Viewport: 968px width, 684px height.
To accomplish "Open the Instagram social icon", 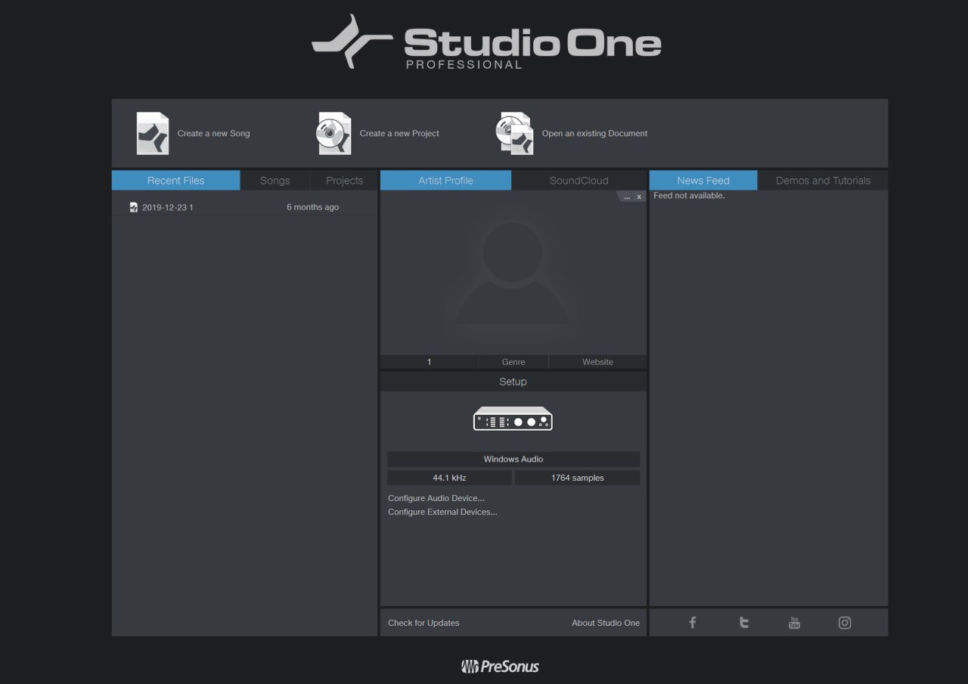I will tap(845, 623).
